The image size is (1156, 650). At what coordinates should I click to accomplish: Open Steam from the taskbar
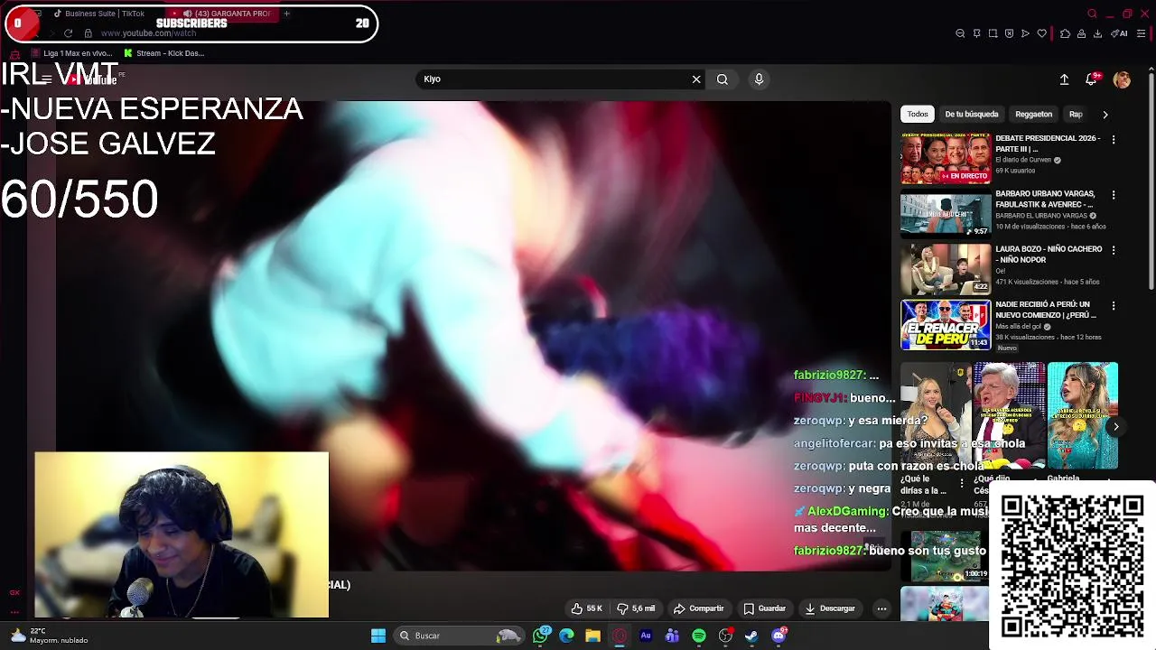click(x=751, y=636)
